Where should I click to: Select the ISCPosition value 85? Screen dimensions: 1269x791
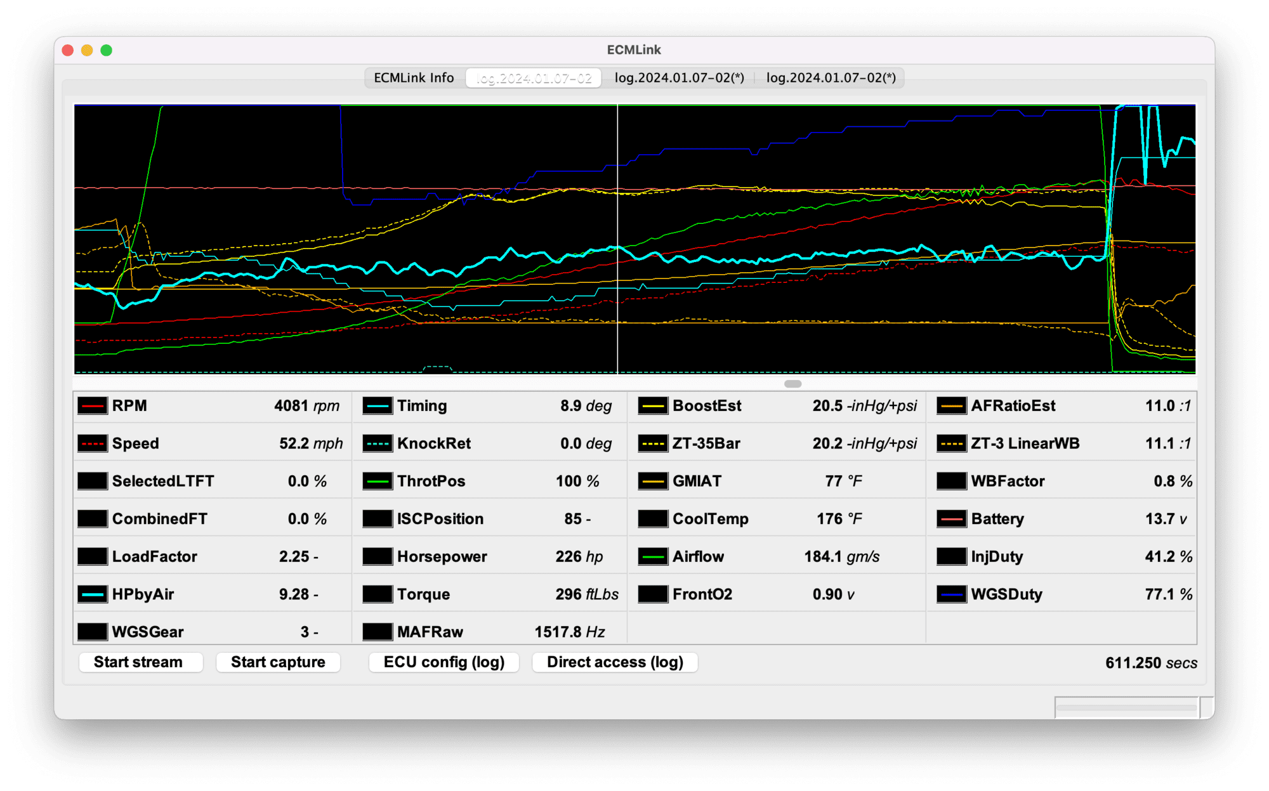(573, 519)
